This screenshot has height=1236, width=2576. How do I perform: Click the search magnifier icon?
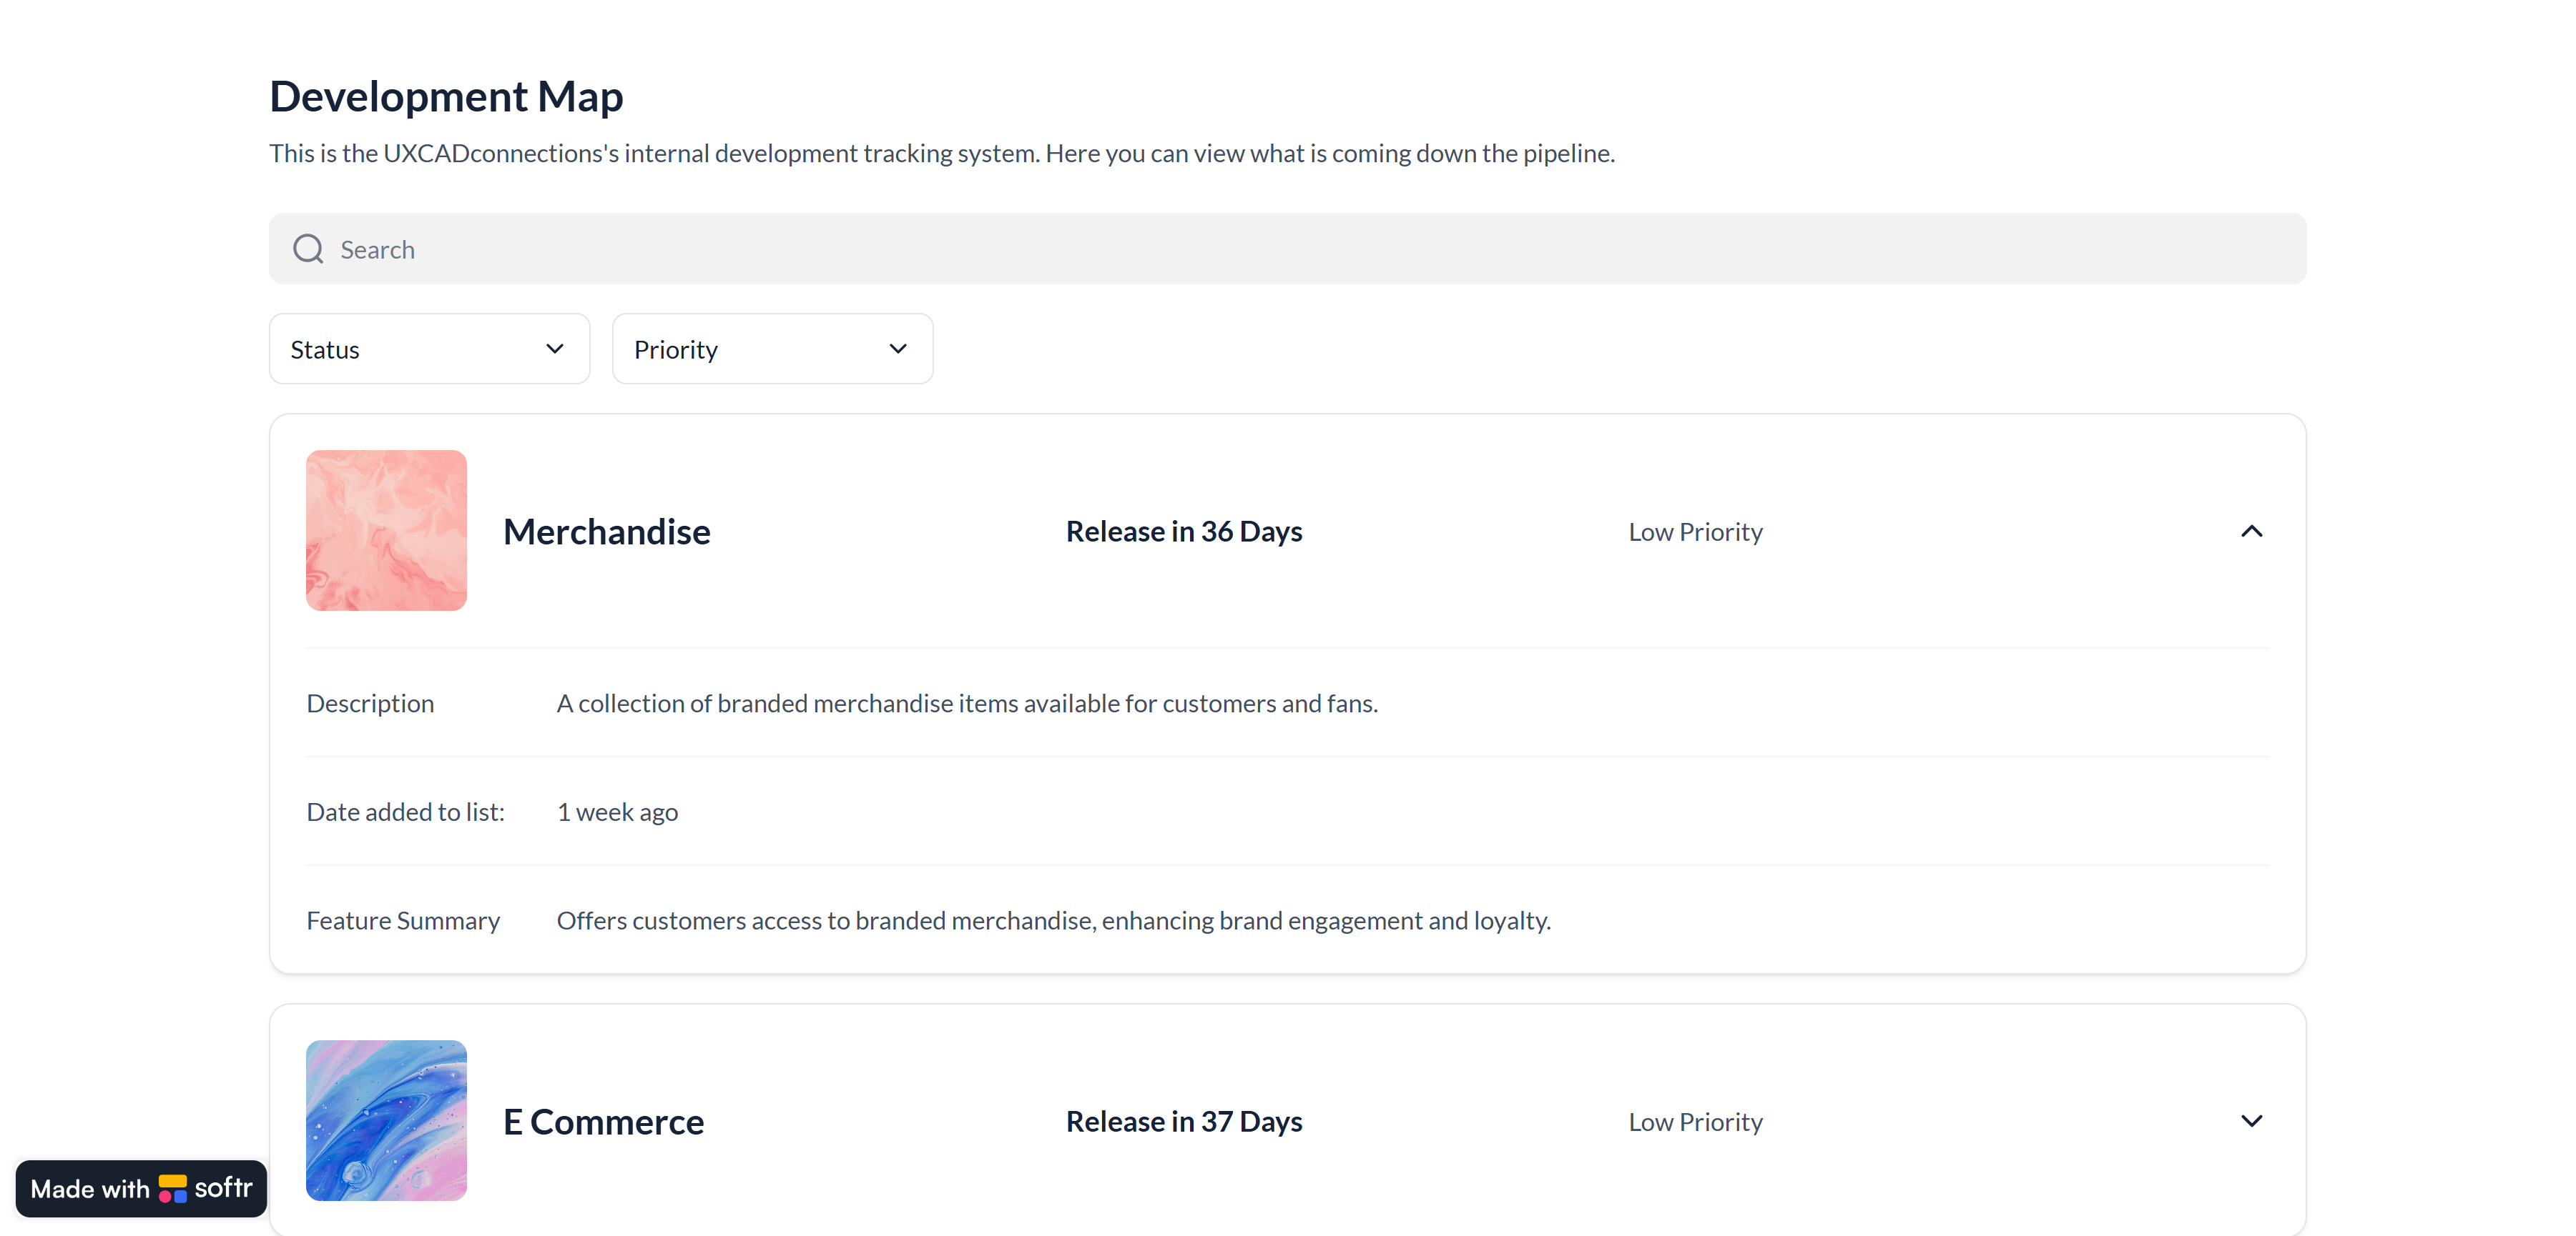[308, 249]
